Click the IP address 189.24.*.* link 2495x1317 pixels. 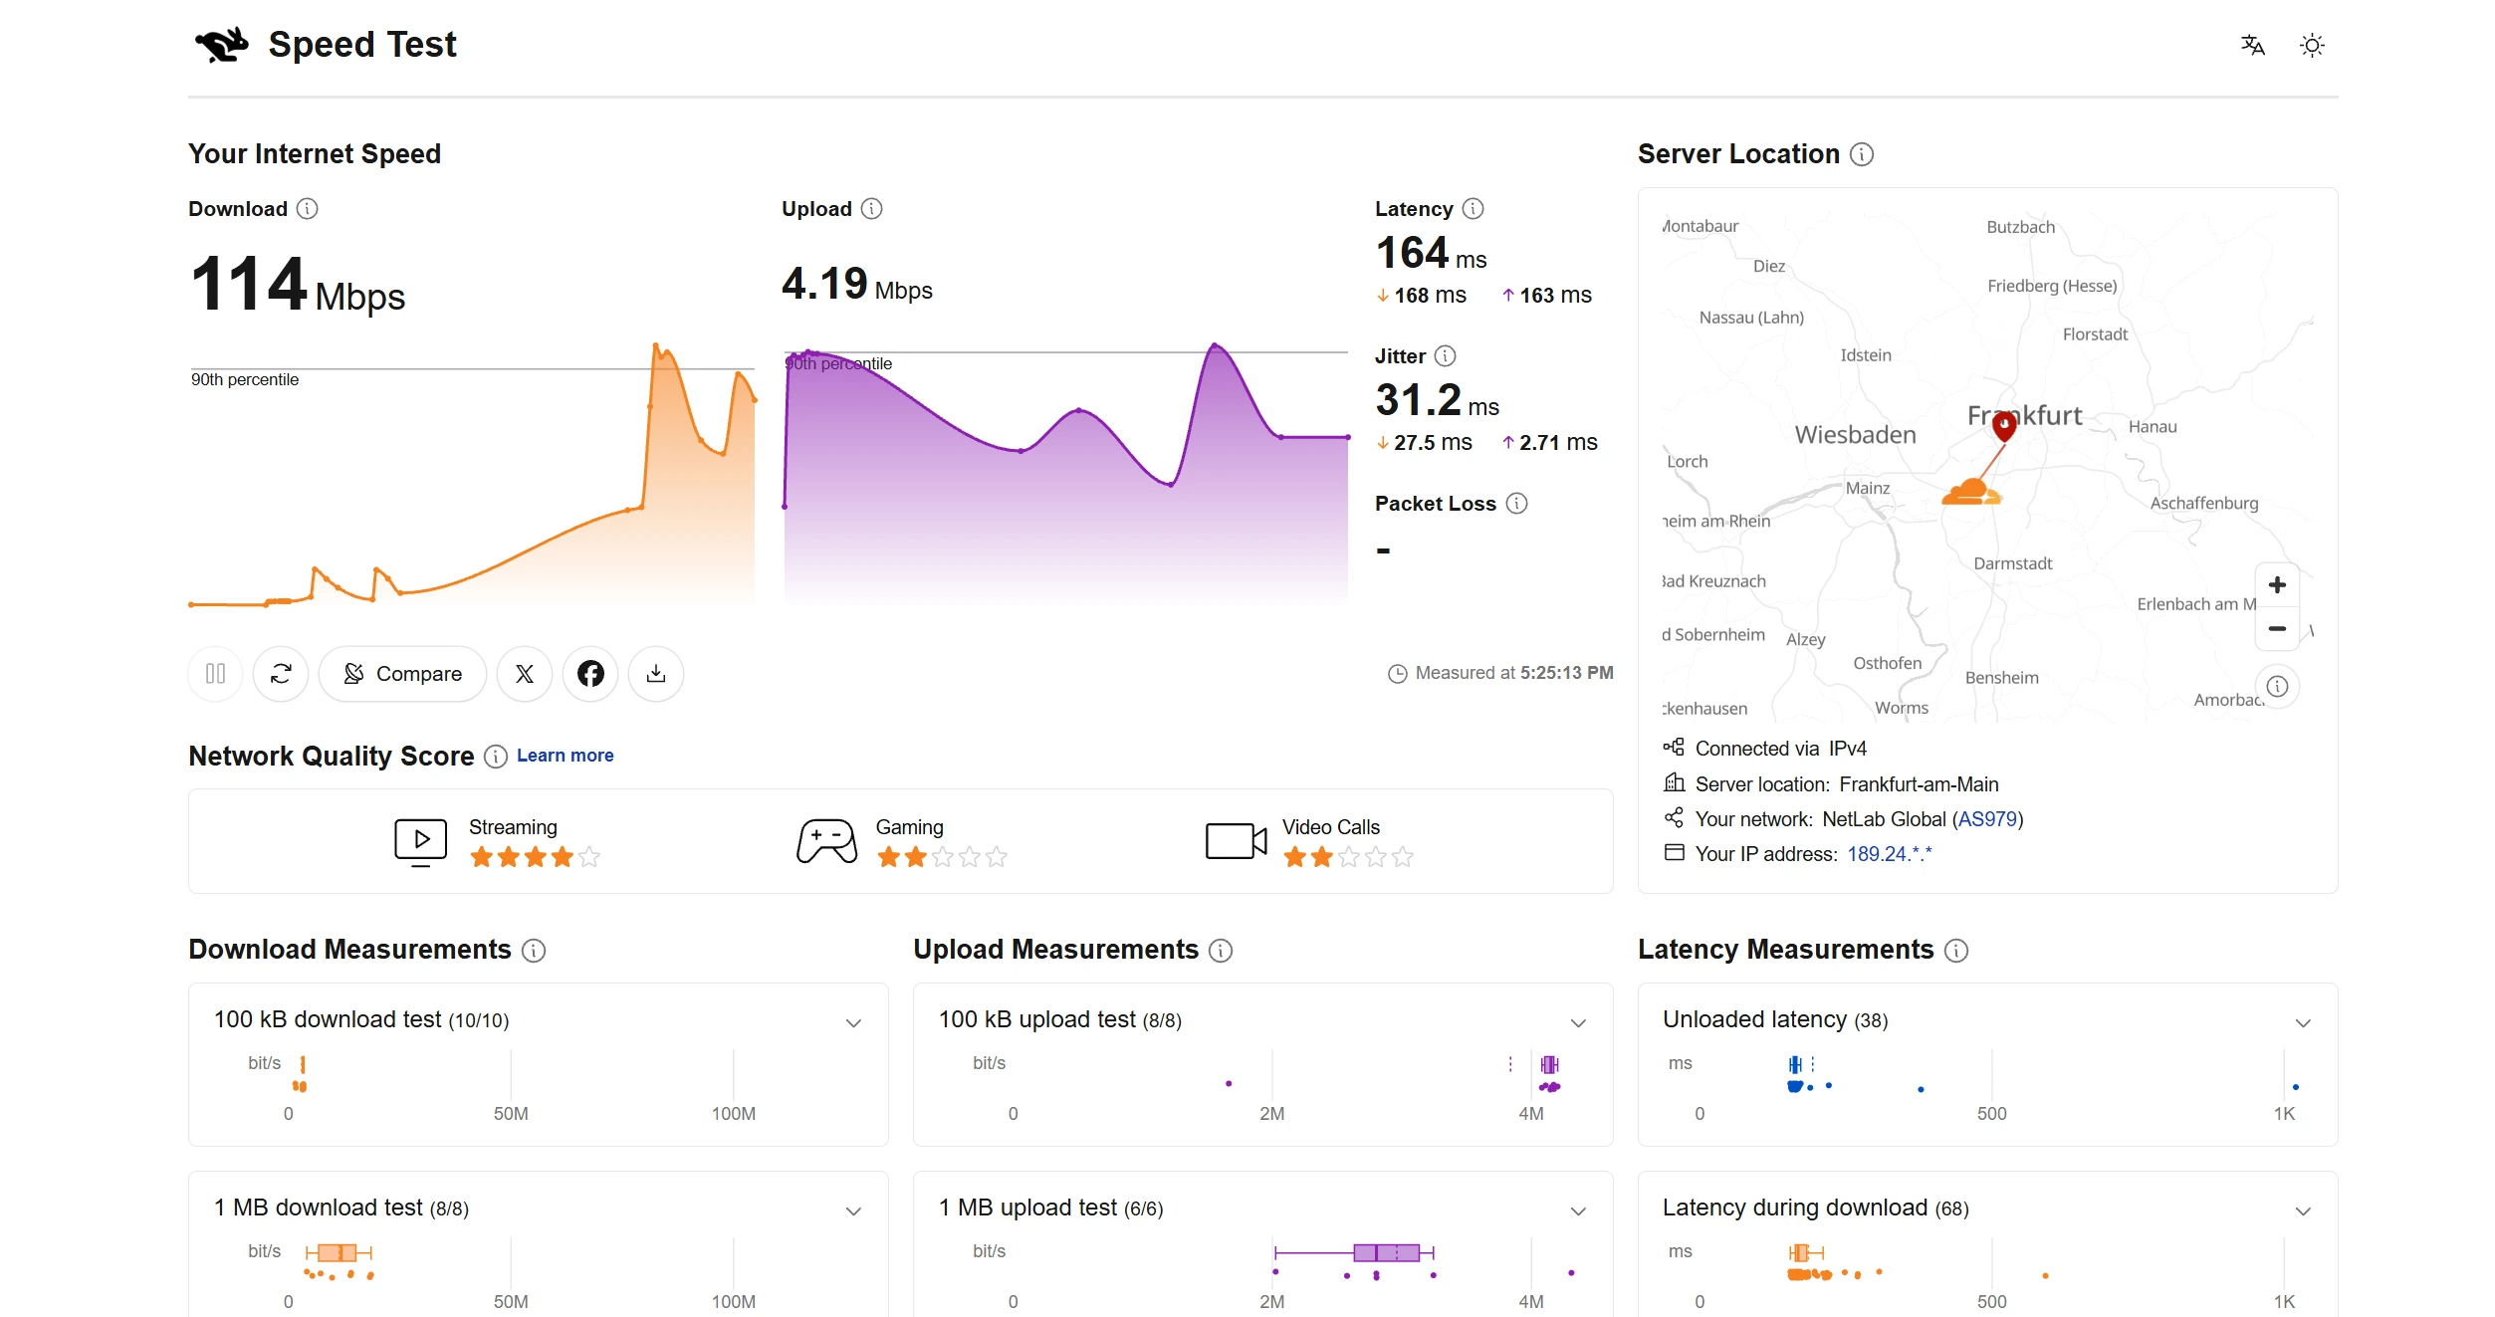tap(1890, 854)
